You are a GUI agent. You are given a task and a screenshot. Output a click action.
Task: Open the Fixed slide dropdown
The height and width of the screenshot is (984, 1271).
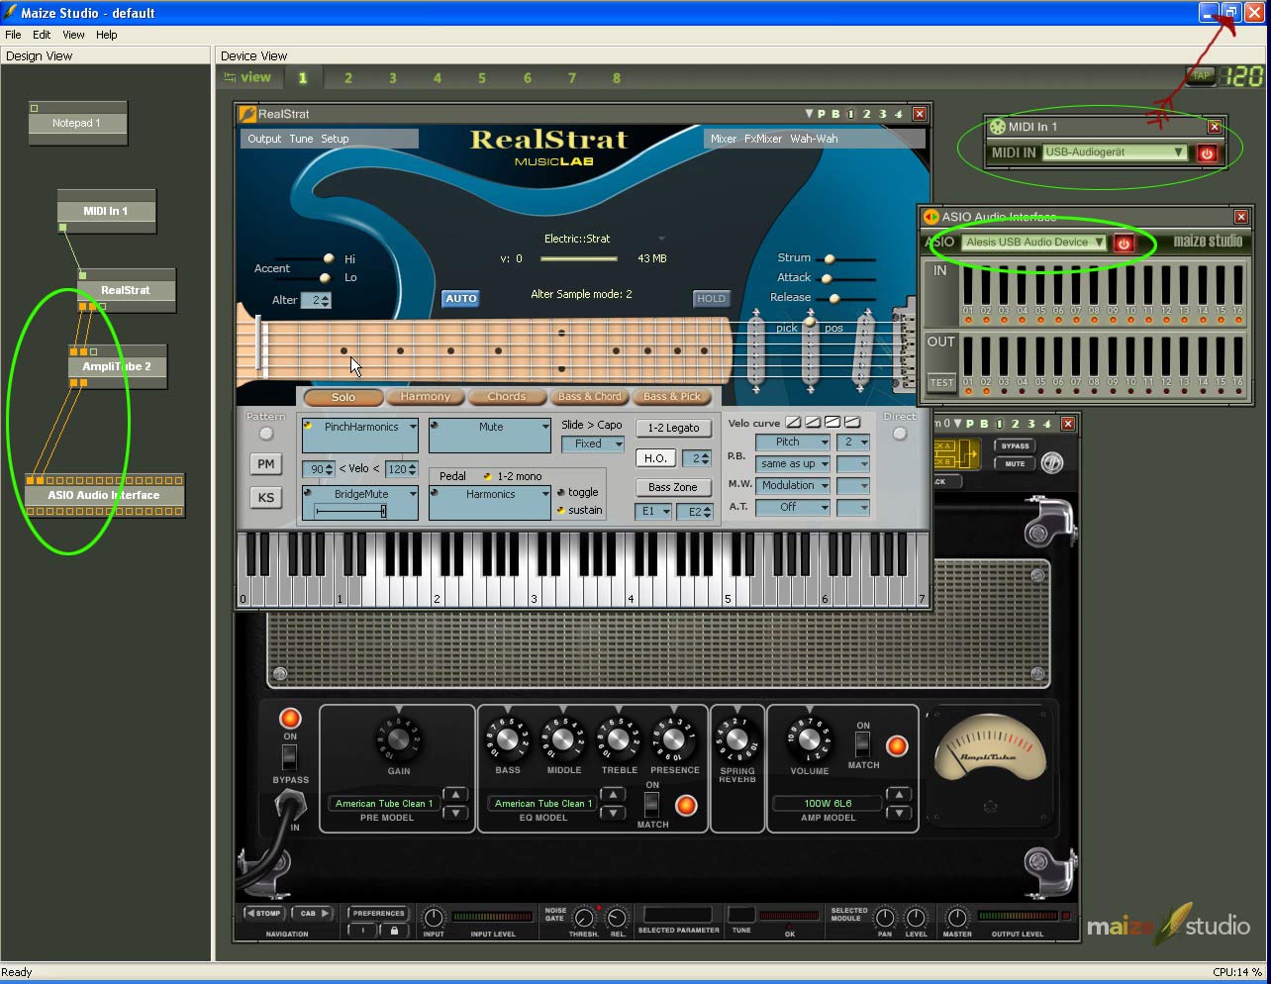tap(593, 444)
